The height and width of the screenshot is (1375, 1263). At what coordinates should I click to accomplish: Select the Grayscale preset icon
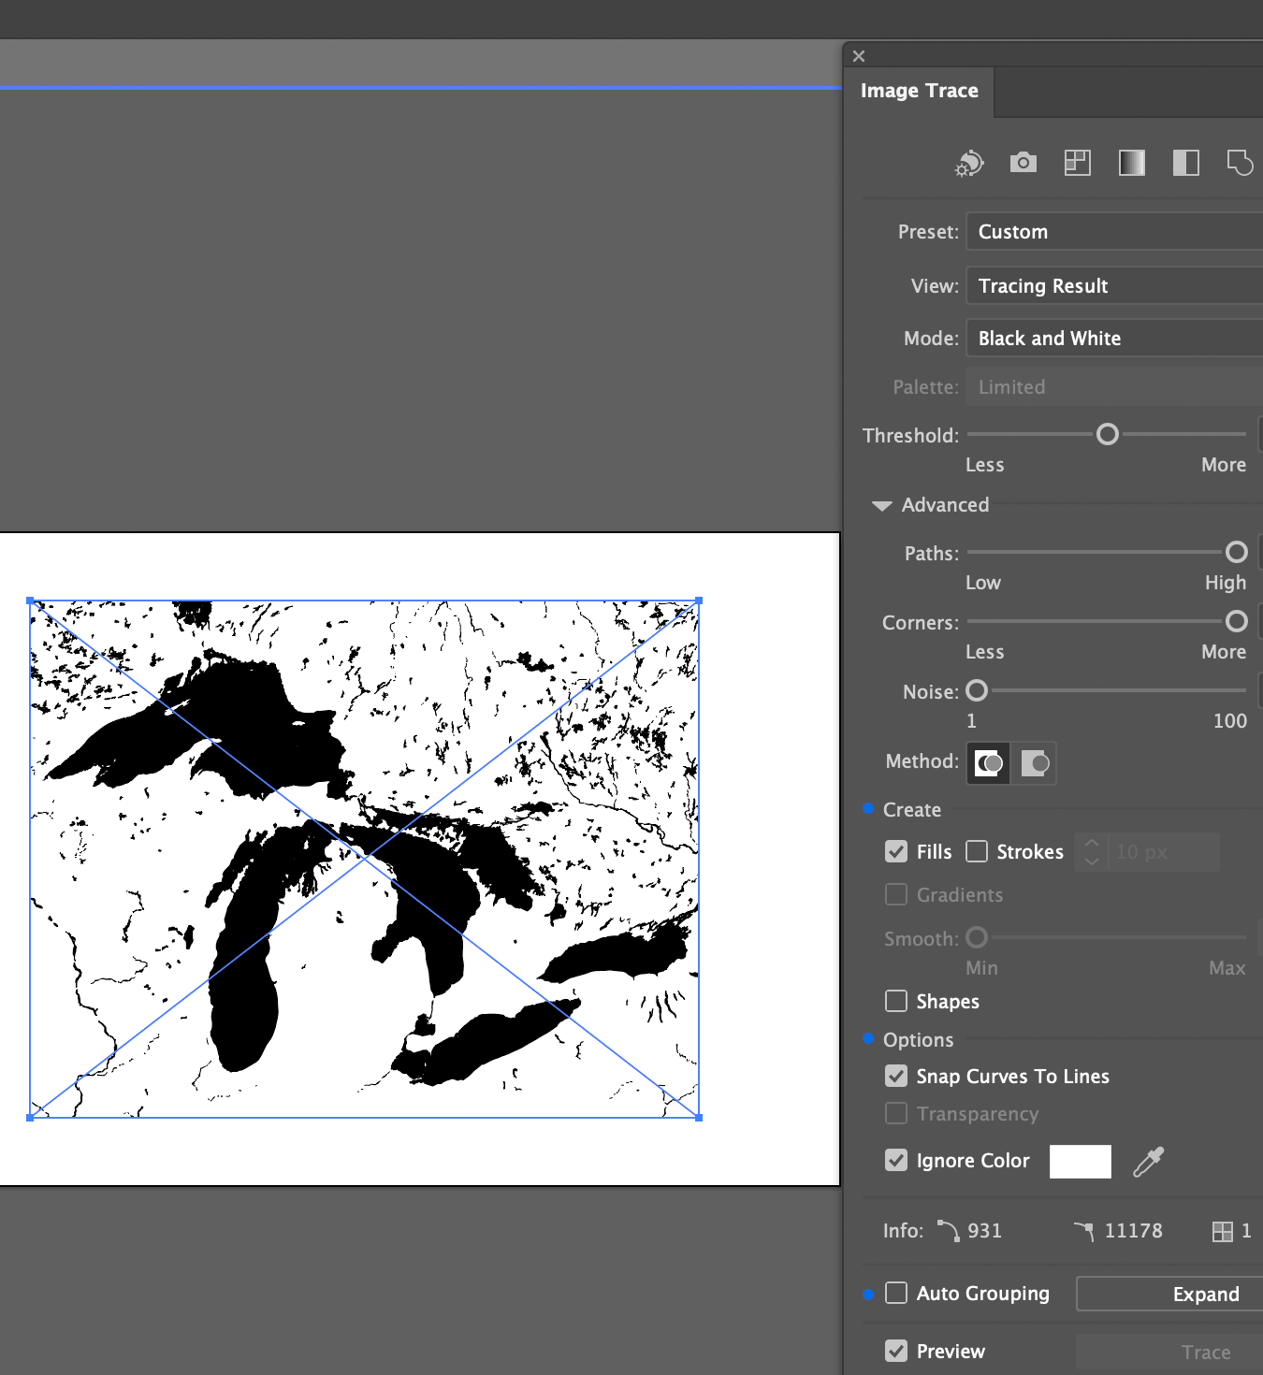(1131, 163)
